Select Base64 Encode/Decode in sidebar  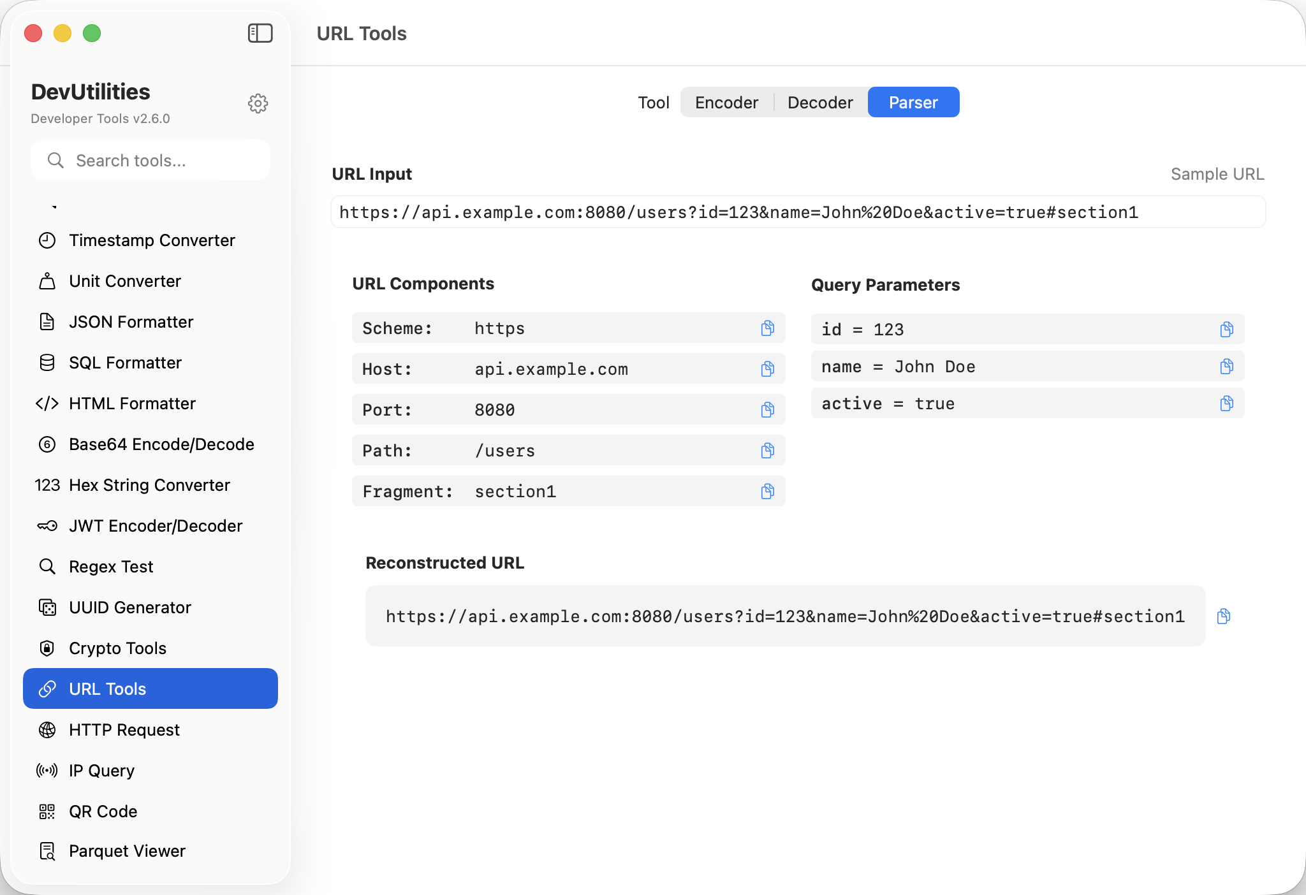point(161,444)
